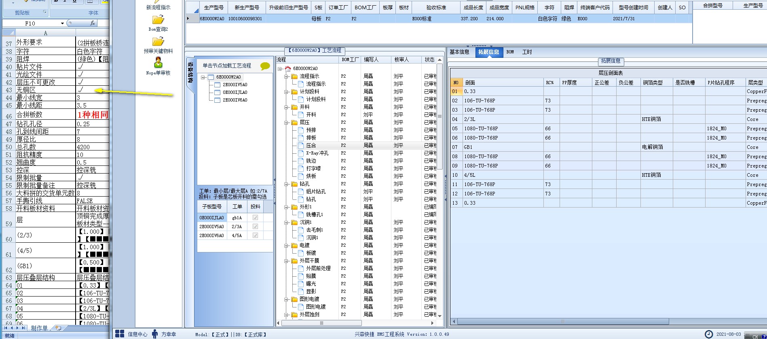This screenshot has height=339, width=767.
Task: Click the 铜箔类型 column header
Action: pyautogui.click(x=657, y=83)
